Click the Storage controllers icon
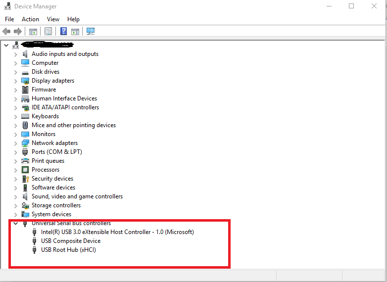 pyautogui.click(x=25, y=205)
